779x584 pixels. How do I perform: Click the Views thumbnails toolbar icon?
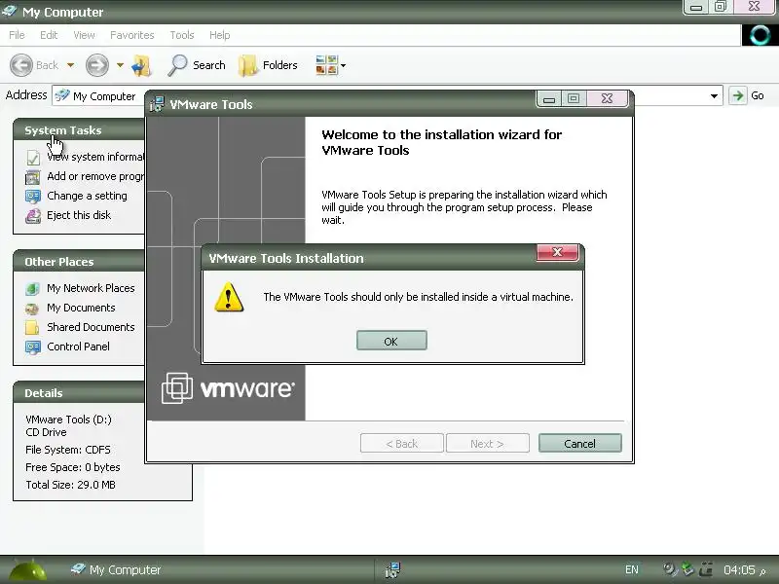coord(326,65)
